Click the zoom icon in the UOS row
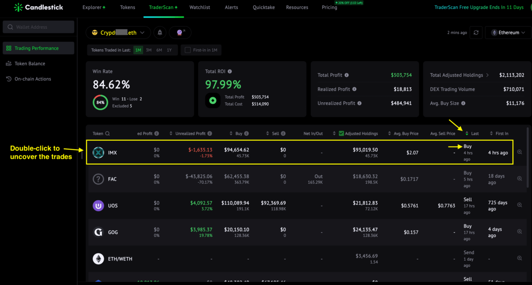Screen dimensions: 532x285 click(520, 205)
